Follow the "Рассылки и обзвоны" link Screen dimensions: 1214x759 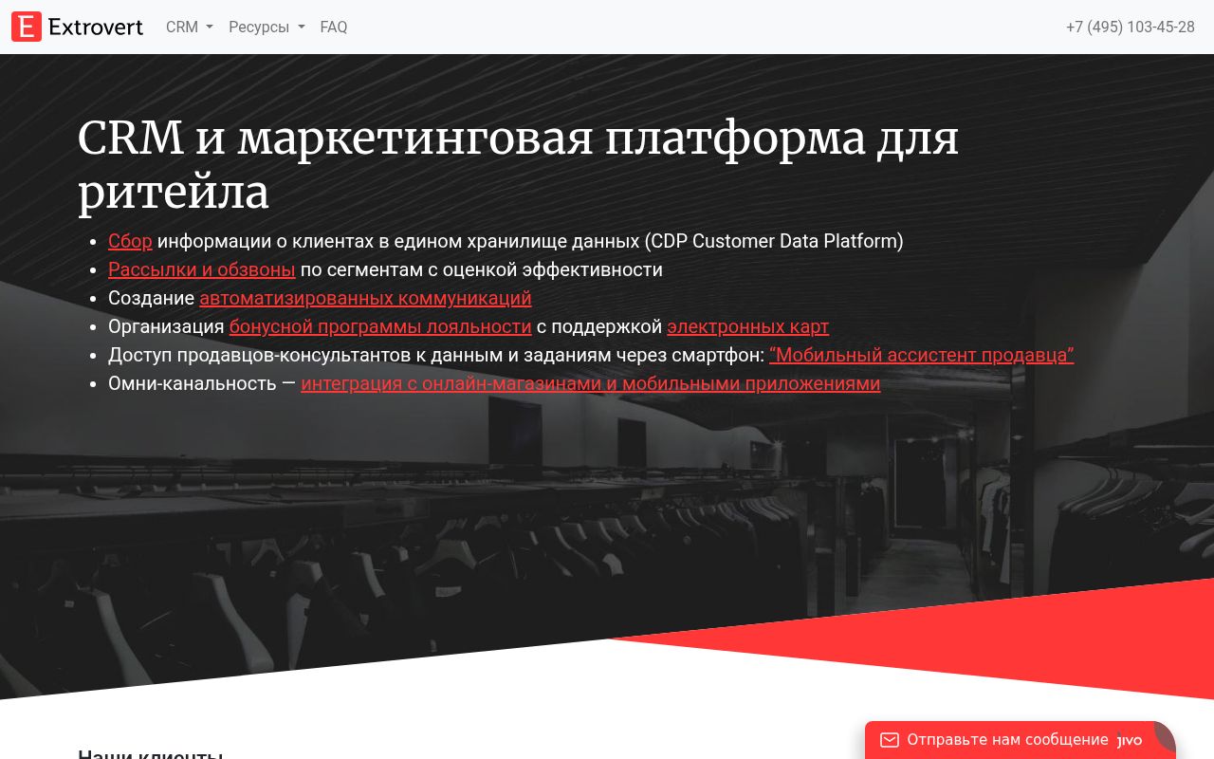201,269
